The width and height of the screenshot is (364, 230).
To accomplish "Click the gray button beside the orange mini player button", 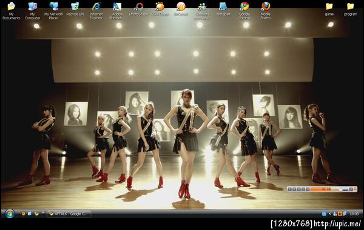I will coord(351,189).
